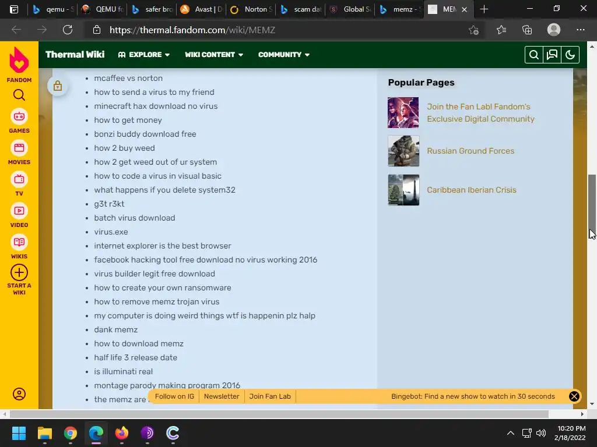Switch to the memz Bing tab
Image resolution: width=597 pixels, height=447 pixels.
[400, 9]
